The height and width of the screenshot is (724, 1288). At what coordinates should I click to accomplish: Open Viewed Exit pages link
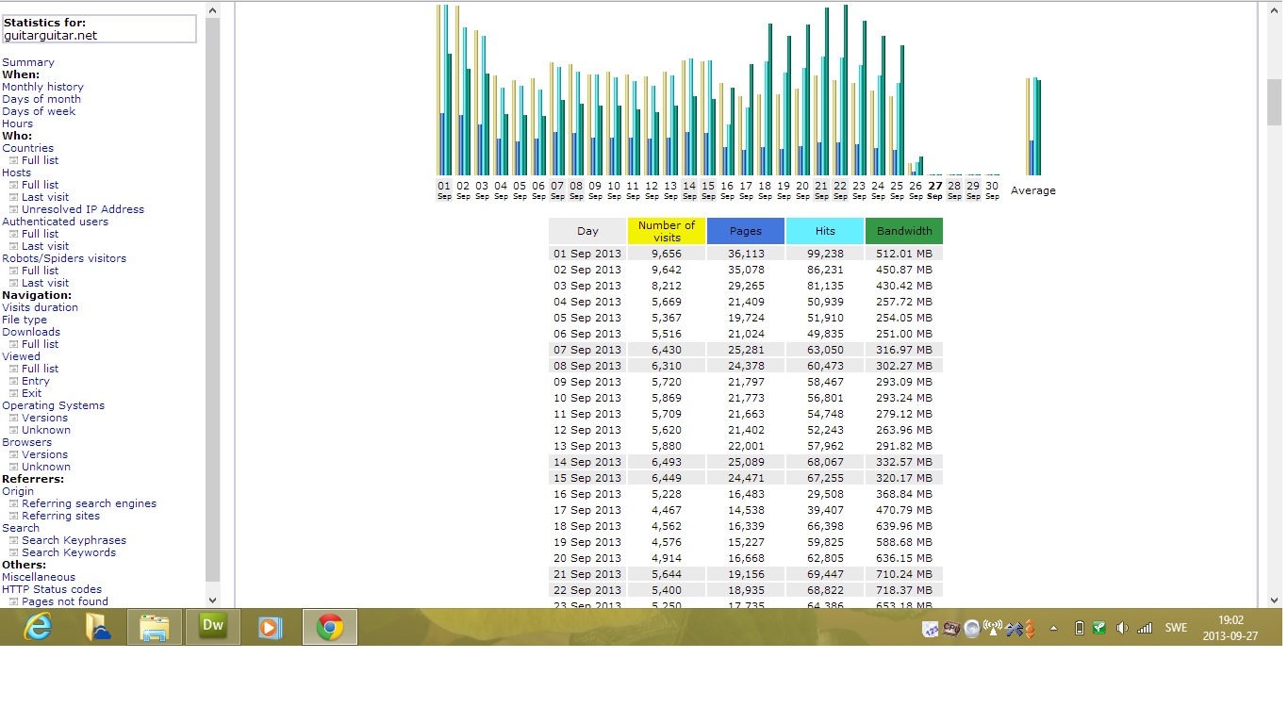(x=31, y=393)
